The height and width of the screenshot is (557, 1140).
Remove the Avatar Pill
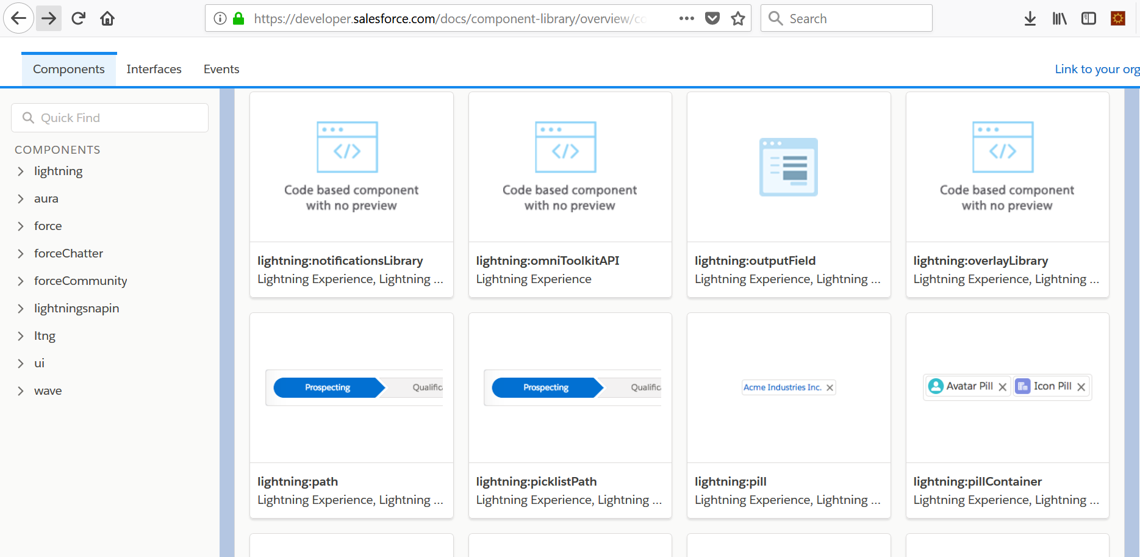pyautogui.click(x=1002, y=387)
